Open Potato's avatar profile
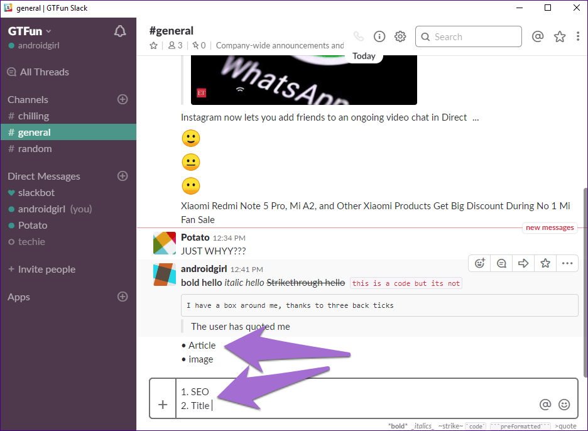The image size is (588, 431). [165, 243]
